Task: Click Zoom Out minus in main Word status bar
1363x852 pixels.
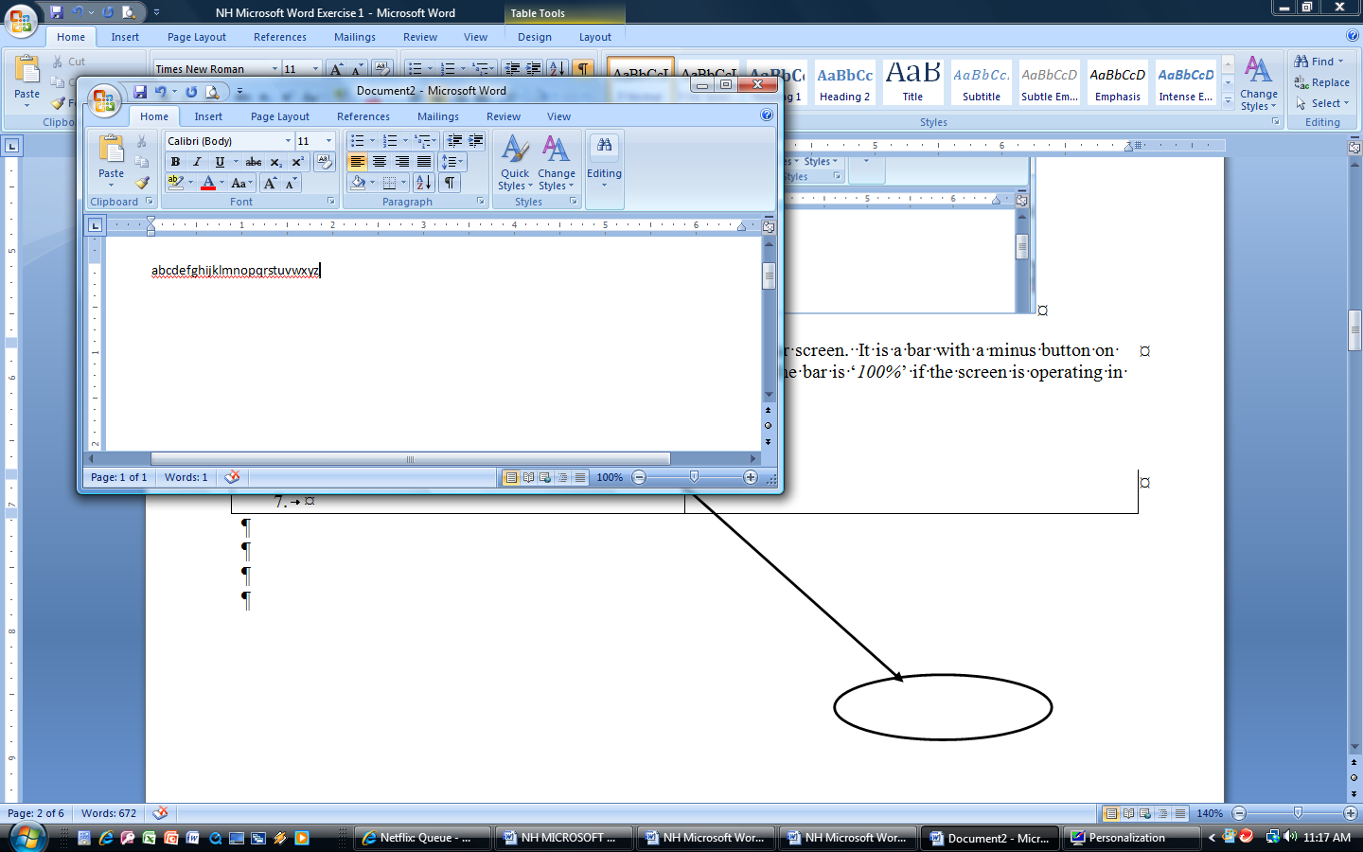Action: (1239, 813)
